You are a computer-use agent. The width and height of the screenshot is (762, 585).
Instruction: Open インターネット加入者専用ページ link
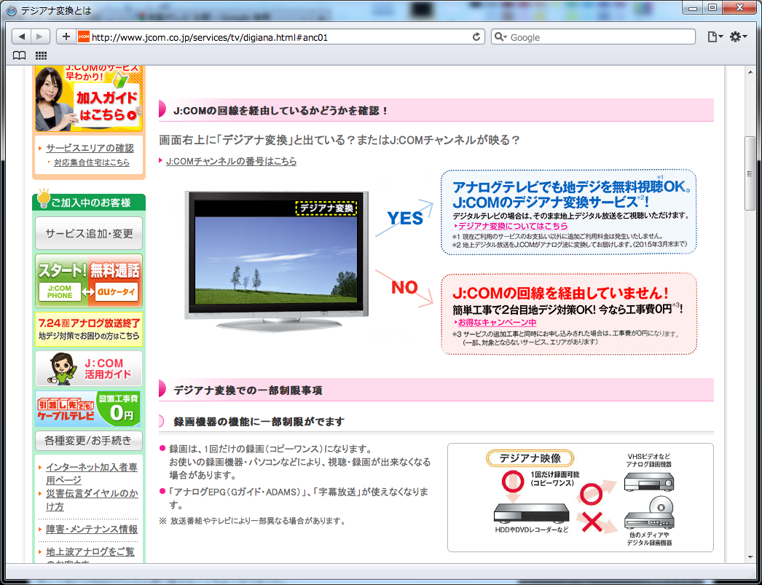[92, 474]
